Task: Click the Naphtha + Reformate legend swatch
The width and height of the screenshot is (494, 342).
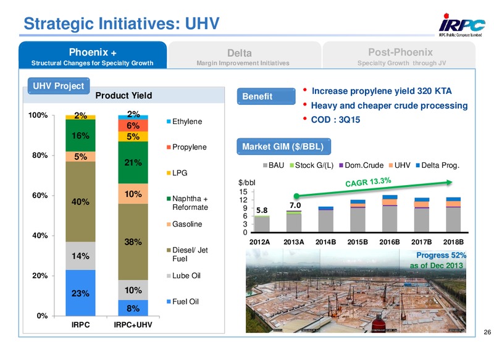Action: tap(169, 199)
